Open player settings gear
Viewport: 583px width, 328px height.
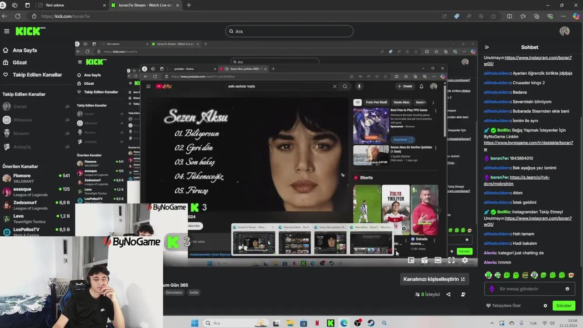465,260
